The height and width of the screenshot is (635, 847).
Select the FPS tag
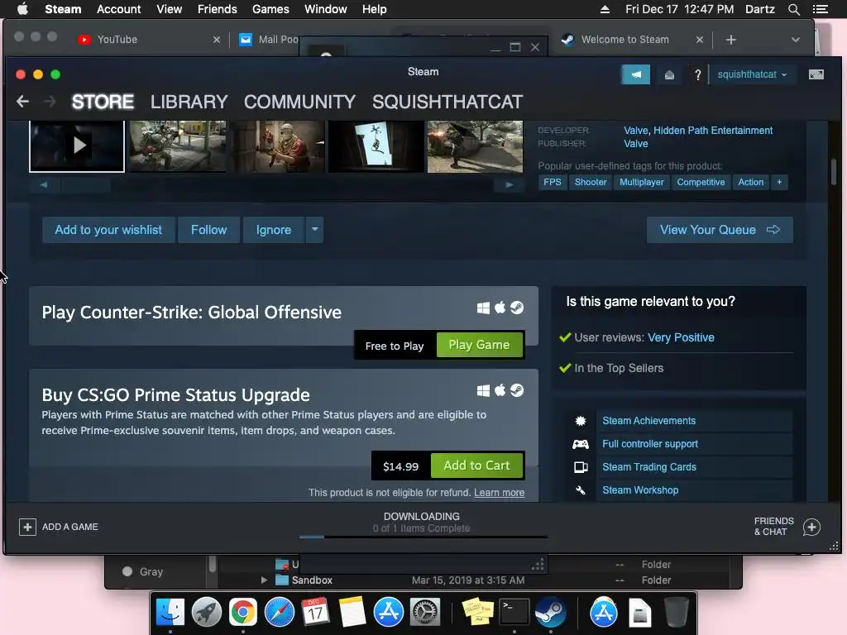[552, 182]
